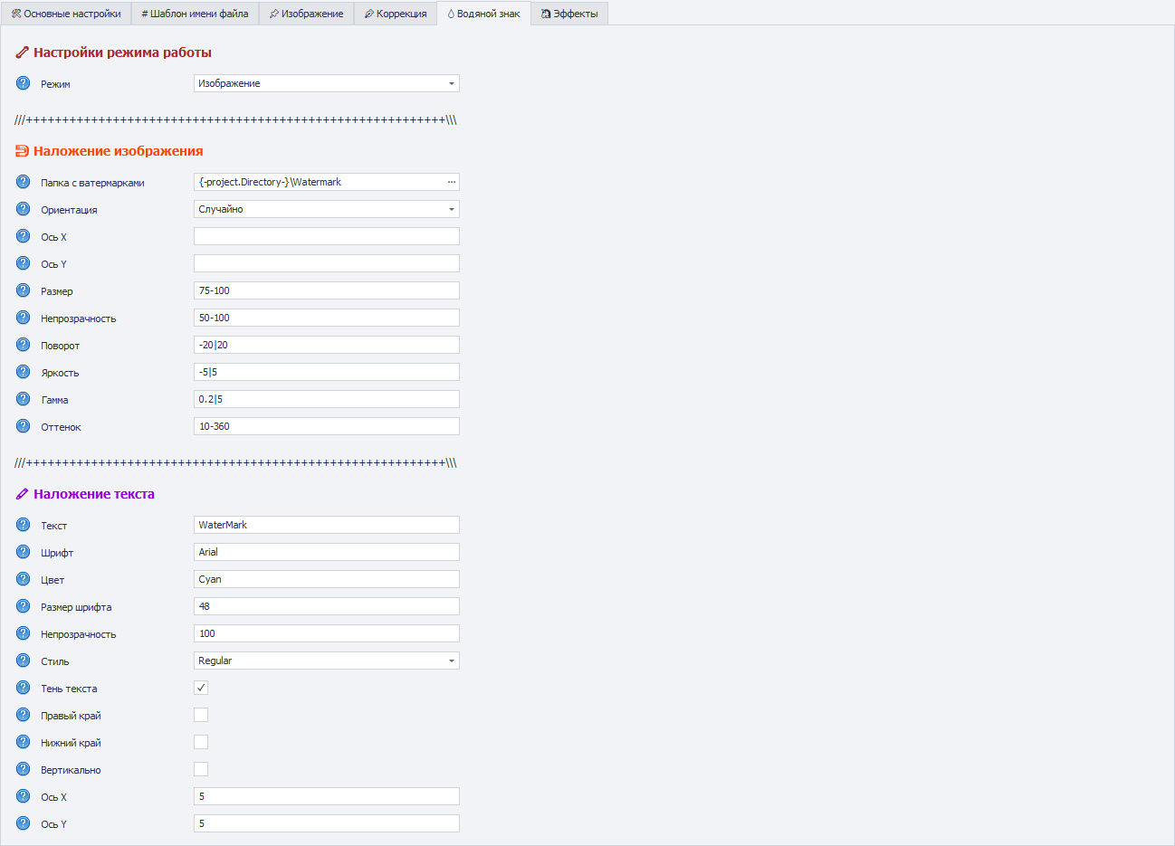Click help icon next to Нижний край
Image resolution: width=1175 pixels, height=846 pixels.
(x=24, y=742)
